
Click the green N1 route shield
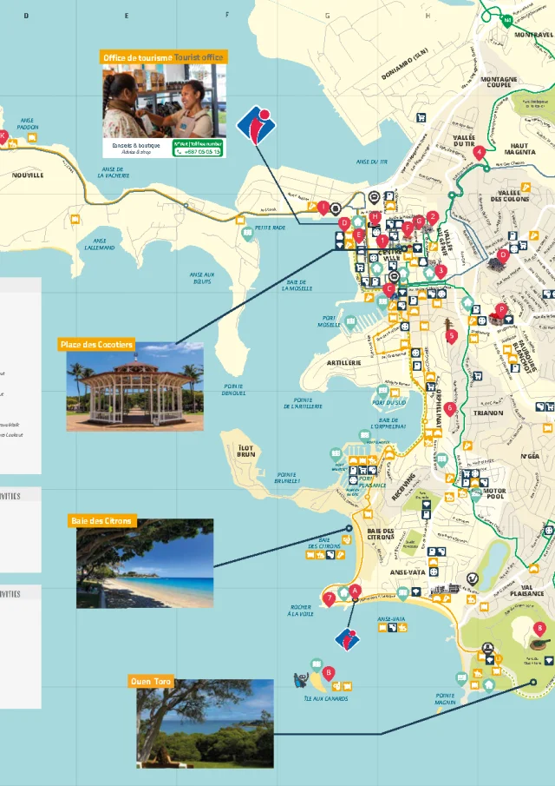pos(506,18)
